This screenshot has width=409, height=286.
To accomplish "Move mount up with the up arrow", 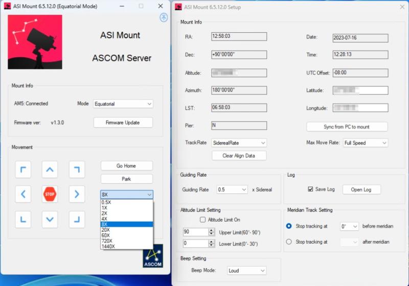I will coord(50,170).
